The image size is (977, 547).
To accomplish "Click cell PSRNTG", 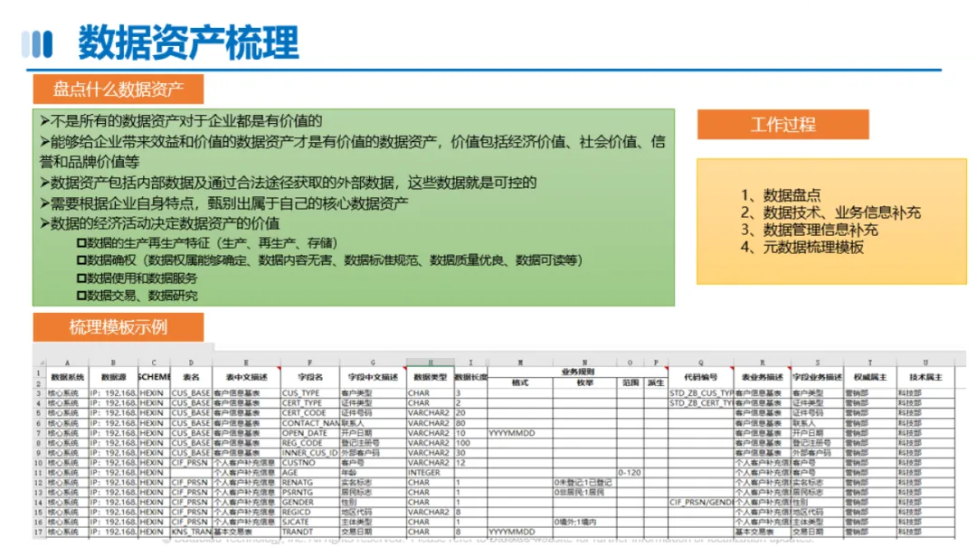I will tap(309, 492).
